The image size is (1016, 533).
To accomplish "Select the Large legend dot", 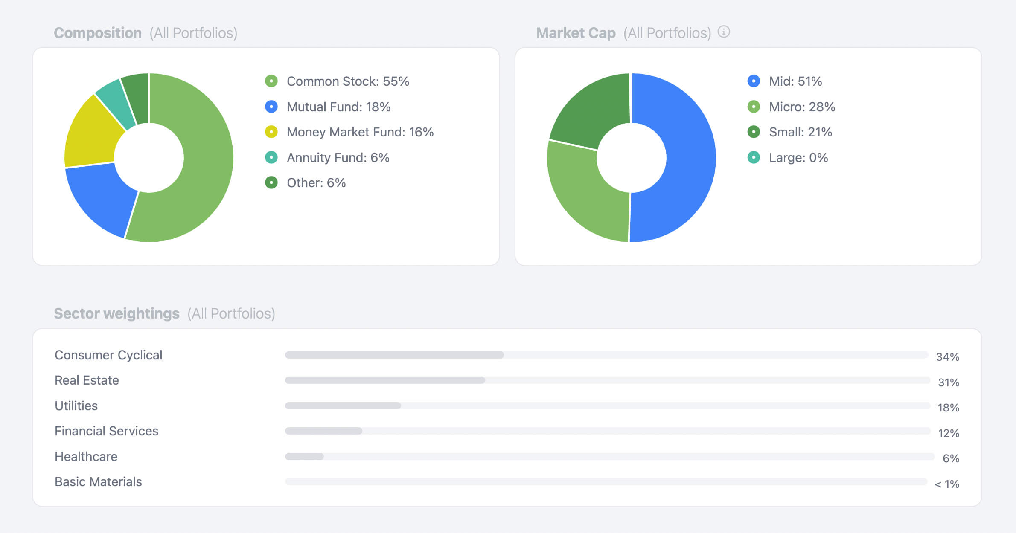I will (753, 157).
